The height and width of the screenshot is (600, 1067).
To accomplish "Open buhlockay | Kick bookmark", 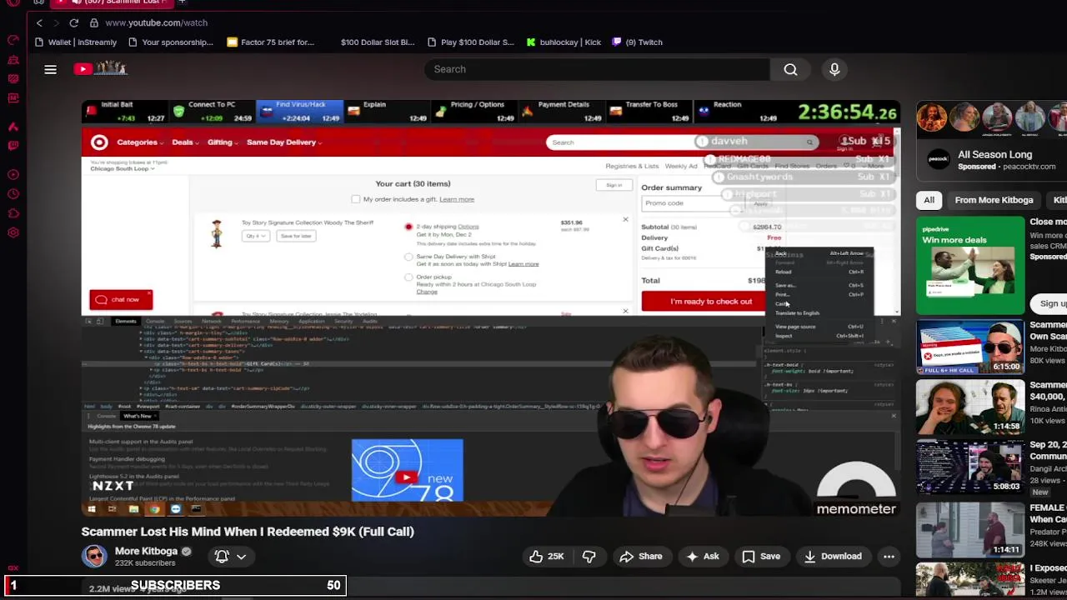I will point(564,42).
